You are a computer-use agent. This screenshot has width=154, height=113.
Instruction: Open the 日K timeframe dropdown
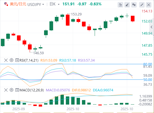59,4
